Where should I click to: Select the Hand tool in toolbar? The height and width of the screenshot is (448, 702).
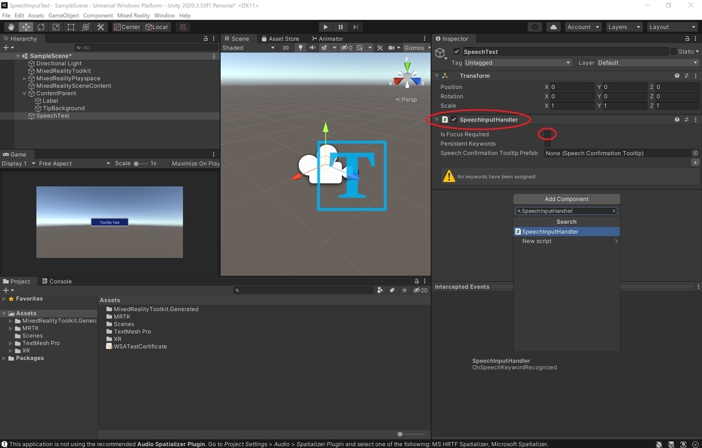pyautogui.click(x=11, y=27)
